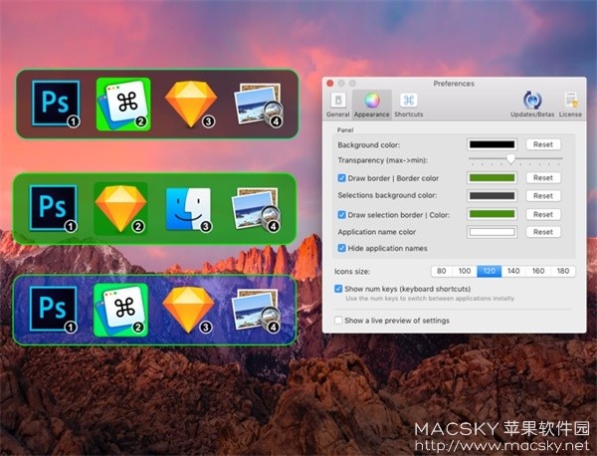Viewport: 597px width, 456px height.
Task: Toggle Draw border checkbox
Action: click(341, 178)
